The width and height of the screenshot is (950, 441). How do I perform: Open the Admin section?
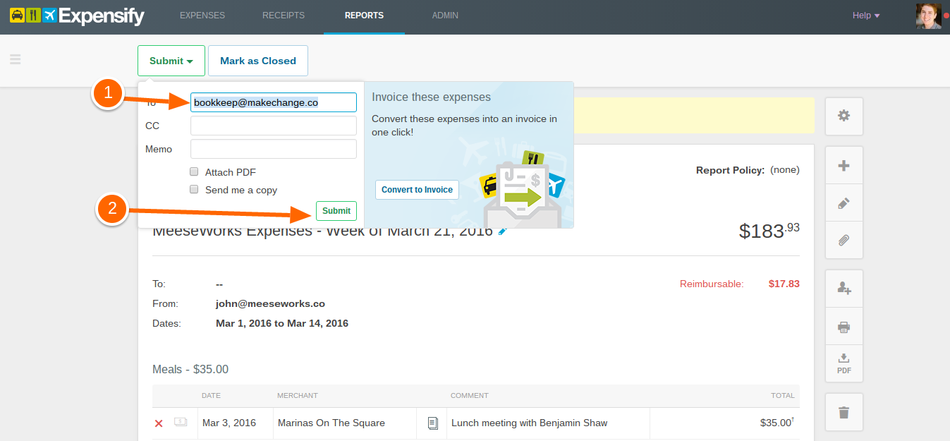445,15
